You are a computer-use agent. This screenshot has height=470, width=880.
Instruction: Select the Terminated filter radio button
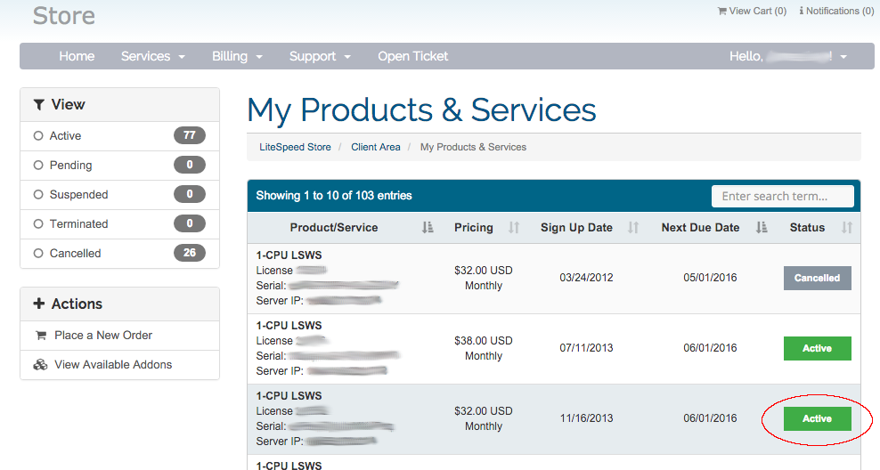point(38,223)
